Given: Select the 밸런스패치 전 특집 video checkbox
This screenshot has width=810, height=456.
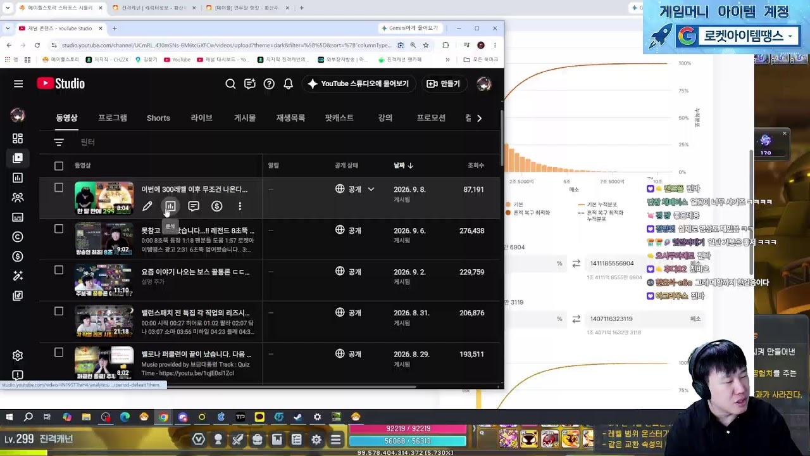Looking at the screenshot, I should click(x=59, y=311).
